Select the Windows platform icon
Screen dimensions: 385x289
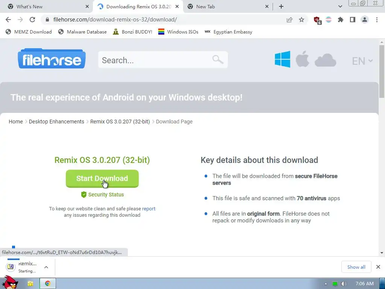pos(282,59)
